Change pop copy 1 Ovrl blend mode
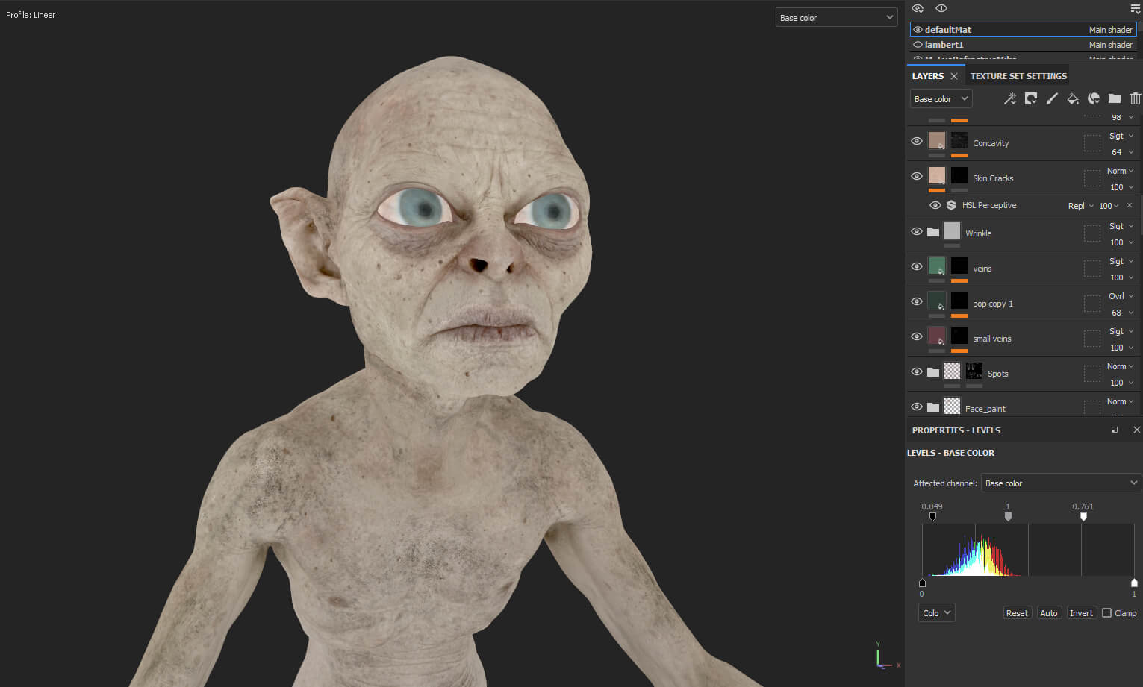 [x=1121, y=296]
